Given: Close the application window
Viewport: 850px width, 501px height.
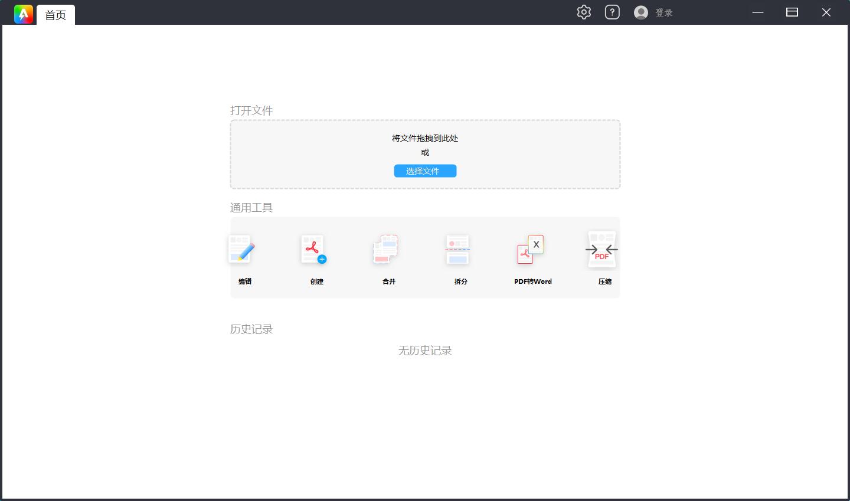Looking at the screenshot, I should click(x=826, y=12).
